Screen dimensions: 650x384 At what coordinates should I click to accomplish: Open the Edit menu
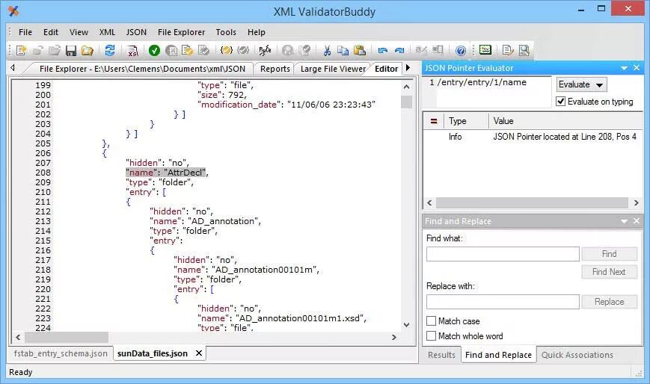tap(51, 32)
